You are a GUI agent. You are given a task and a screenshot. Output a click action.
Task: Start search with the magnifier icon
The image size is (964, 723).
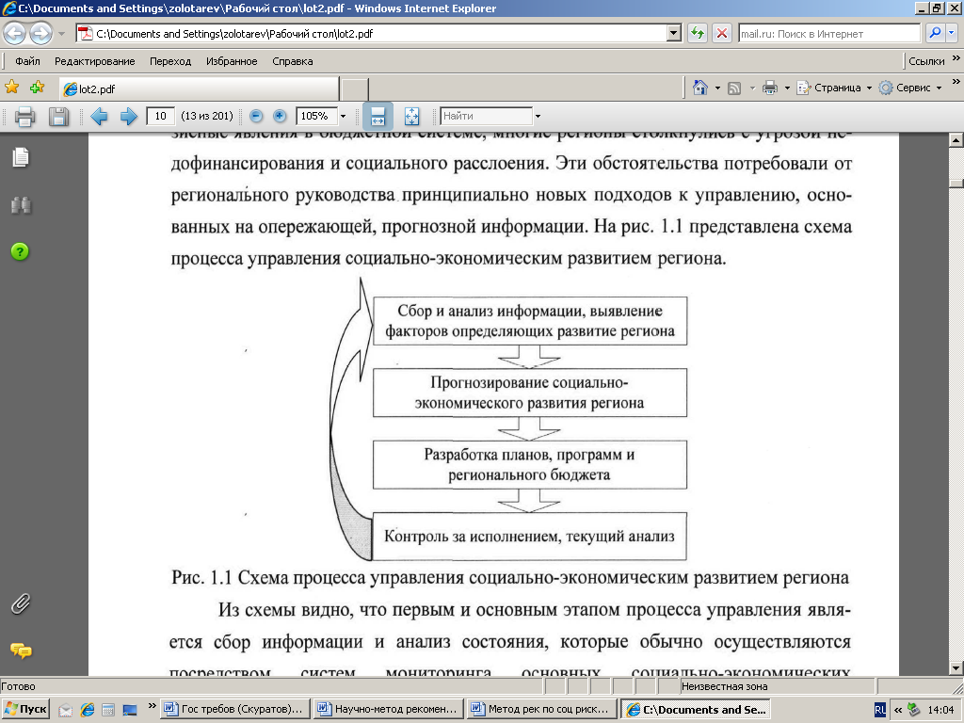click(935, 33)
